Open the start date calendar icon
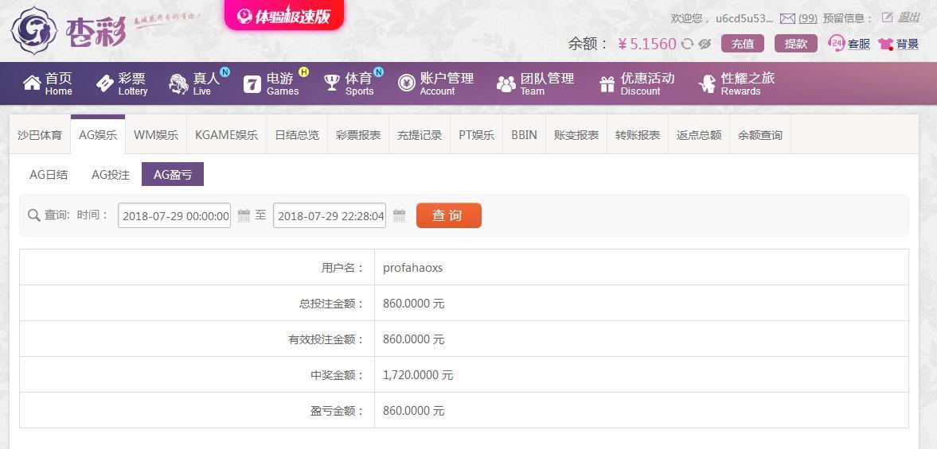Image resolution: width=937 pixels, height=449 pixels. coord(244,215)
